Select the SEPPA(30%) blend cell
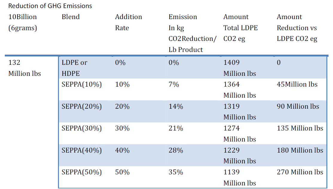Image resolution: width=333 pixels, height=189 pixels. pyautogui.click(x=82, y=128)
